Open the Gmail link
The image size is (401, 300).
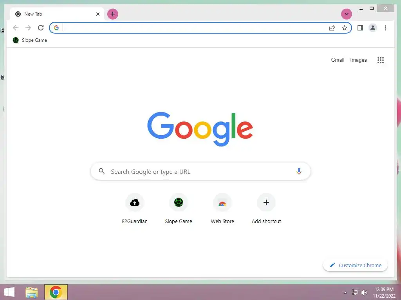pos(338,60)
